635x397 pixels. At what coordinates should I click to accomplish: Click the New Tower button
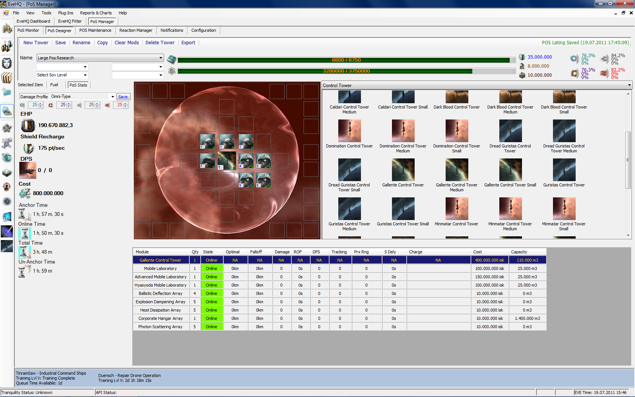click(36, 43)
